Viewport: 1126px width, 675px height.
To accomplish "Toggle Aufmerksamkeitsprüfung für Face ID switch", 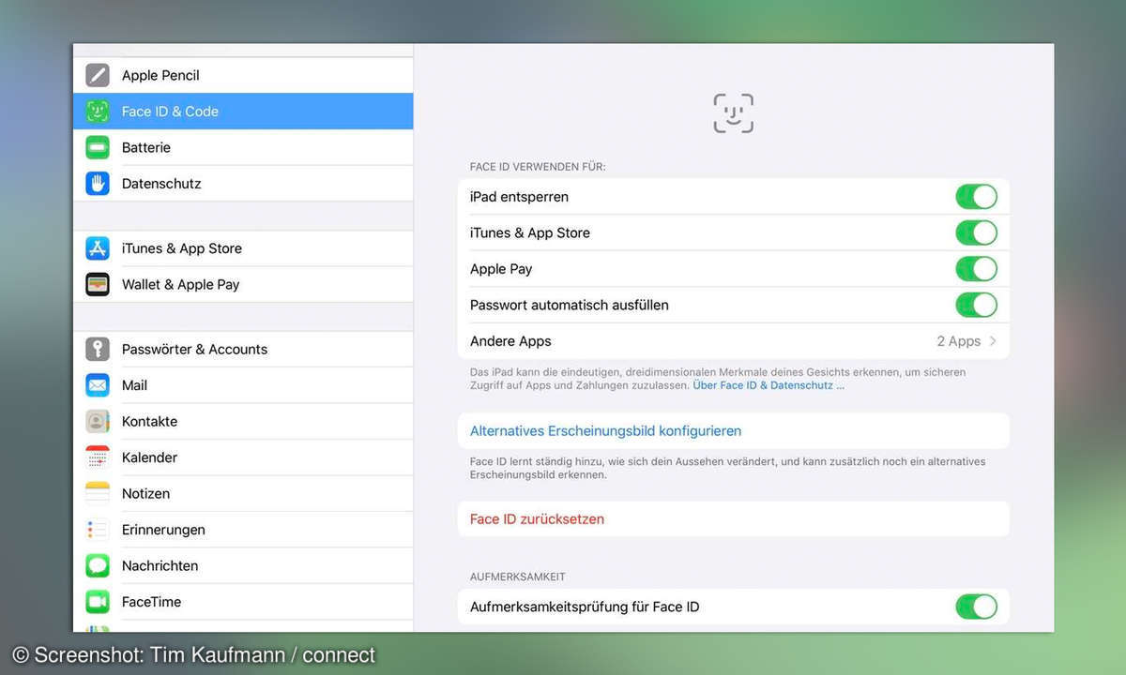I will coord(976,607).
